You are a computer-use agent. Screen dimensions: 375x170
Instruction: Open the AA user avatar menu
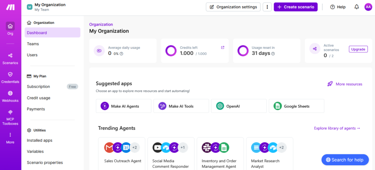point(368,7)
